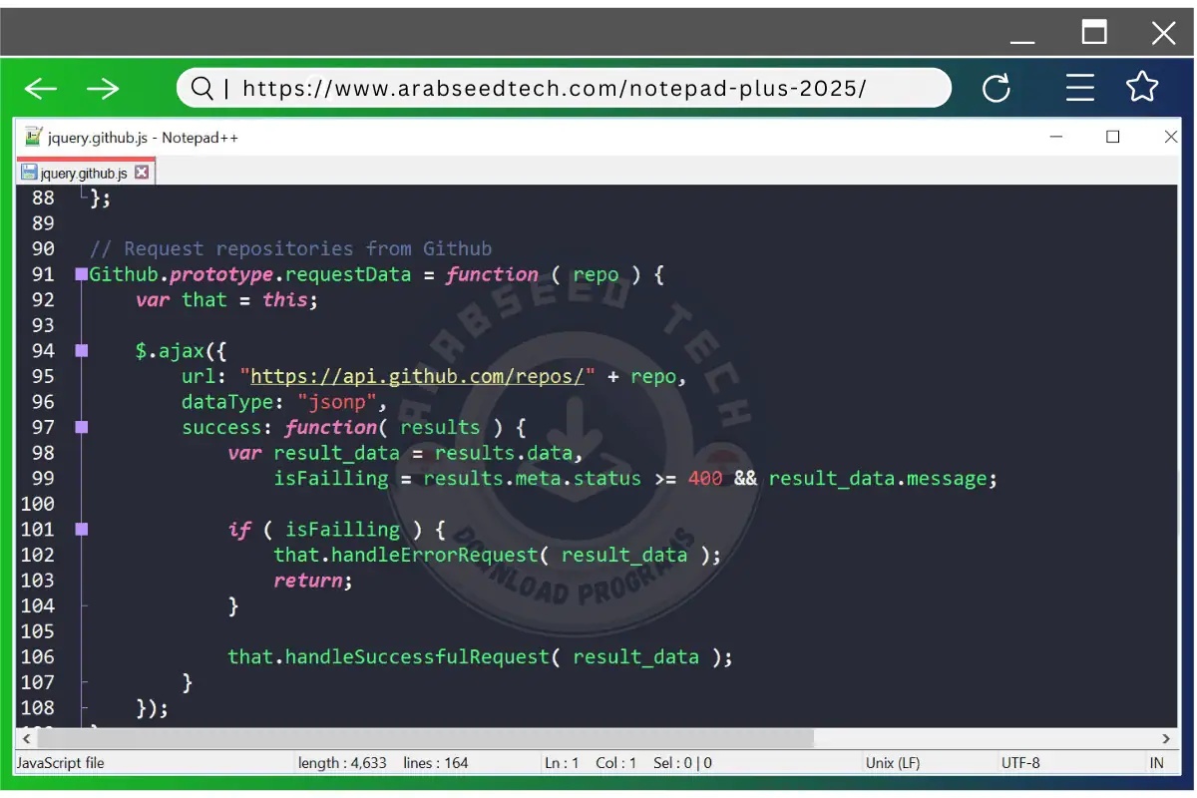The height and width of the screenshot is (798, 1197).
Task: Click the magnifier icon in the address bar
Action: point(201,89)
